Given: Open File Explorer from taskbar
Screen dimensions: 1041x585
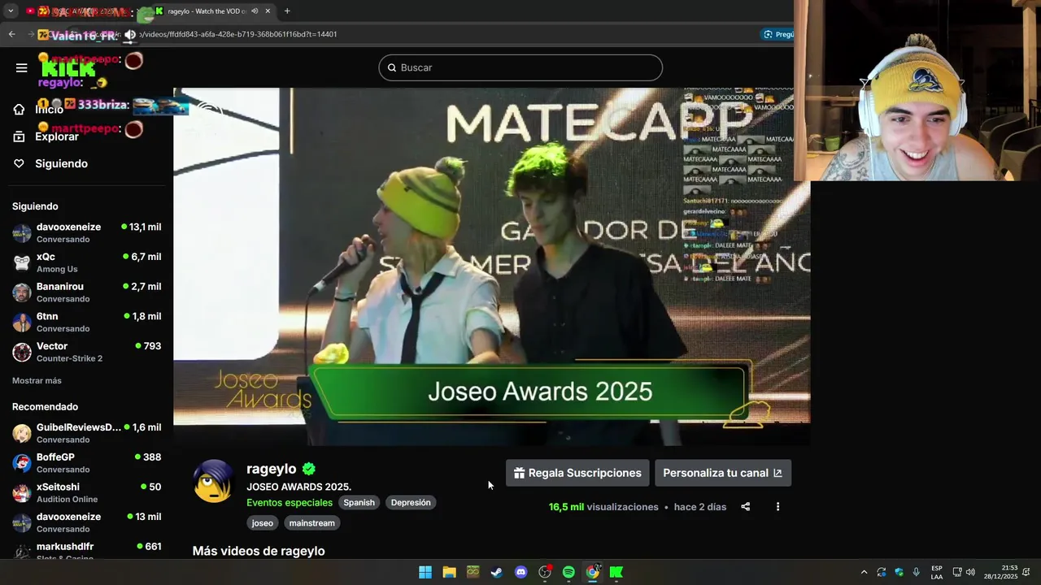Looking at the screenshot, I should coord(449,572).
